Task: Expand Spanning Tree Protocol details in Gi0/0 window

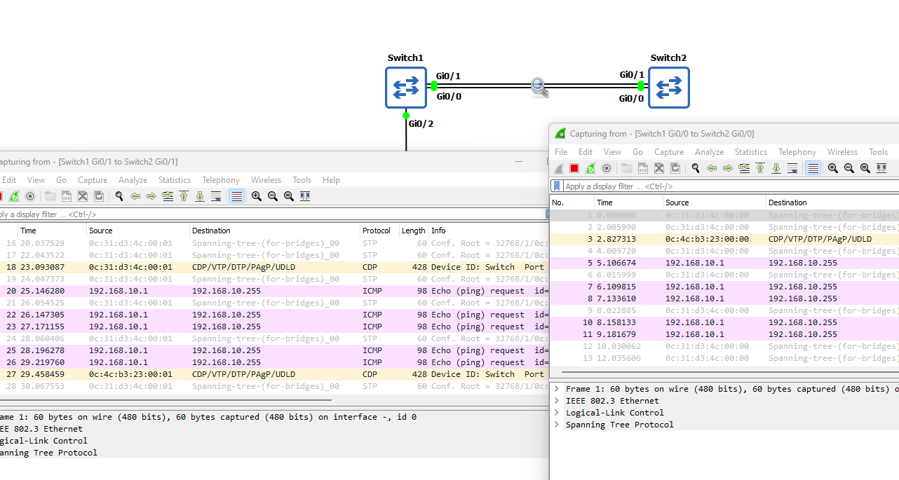Action: point(557,425)
